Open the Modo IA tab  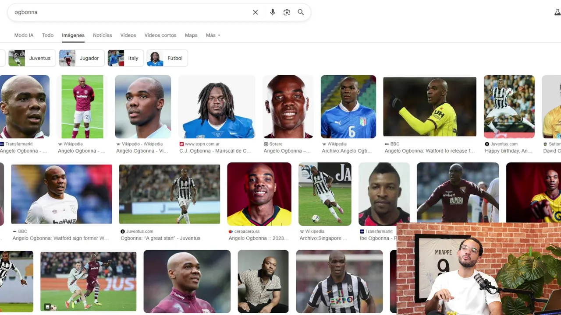(24, 35)
